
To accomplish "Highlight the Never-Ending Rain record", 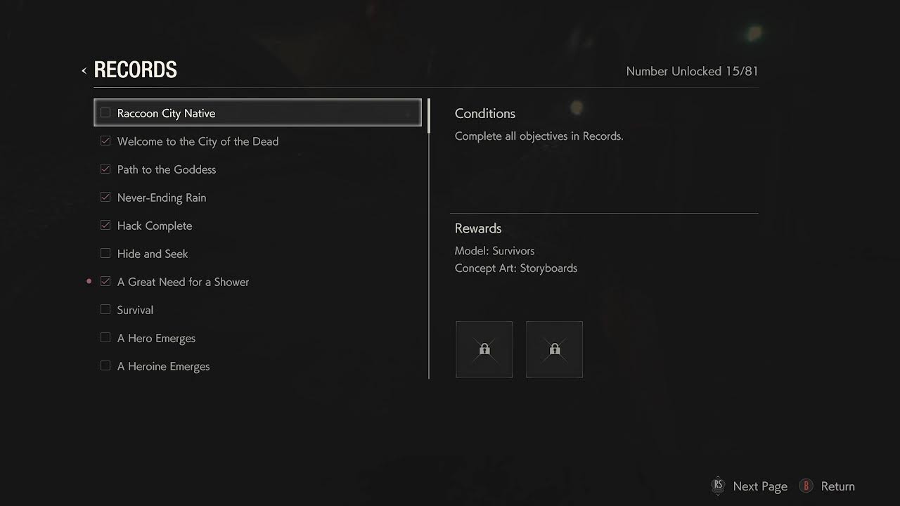I will (x=257, y=197).
